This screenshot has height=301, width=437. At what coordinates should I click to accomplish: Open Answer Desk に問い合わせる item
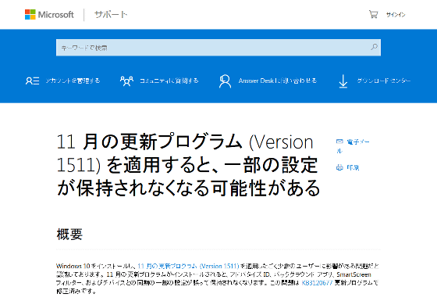tap(278, 81)
